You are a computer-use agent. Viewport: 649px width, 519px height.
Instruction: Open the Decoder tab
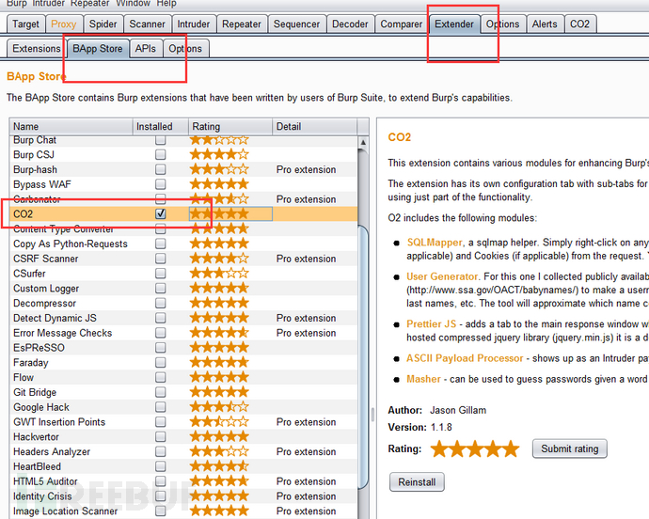click(x=350, y=24)
